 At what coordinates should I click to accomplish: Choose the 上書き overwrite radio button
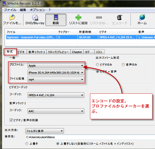(x=27, y=143)
